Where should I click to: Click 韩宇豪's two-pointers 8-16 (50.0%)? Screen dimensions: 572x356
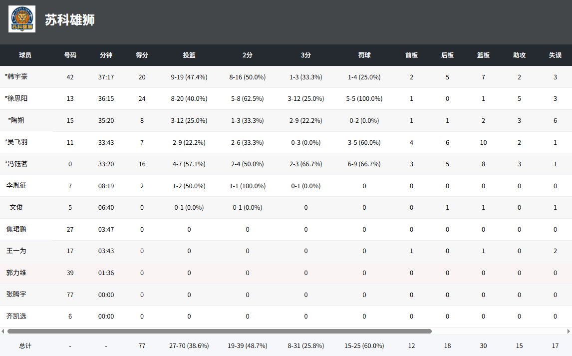point(248,77)
